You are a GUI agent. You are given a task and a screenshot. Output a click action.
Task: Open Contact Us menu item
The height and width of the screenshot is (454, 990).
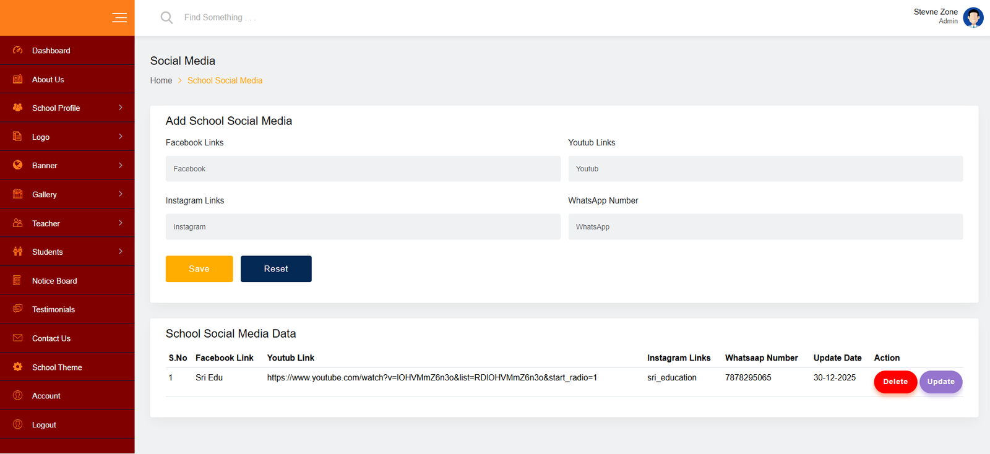(x=67, y=338)
